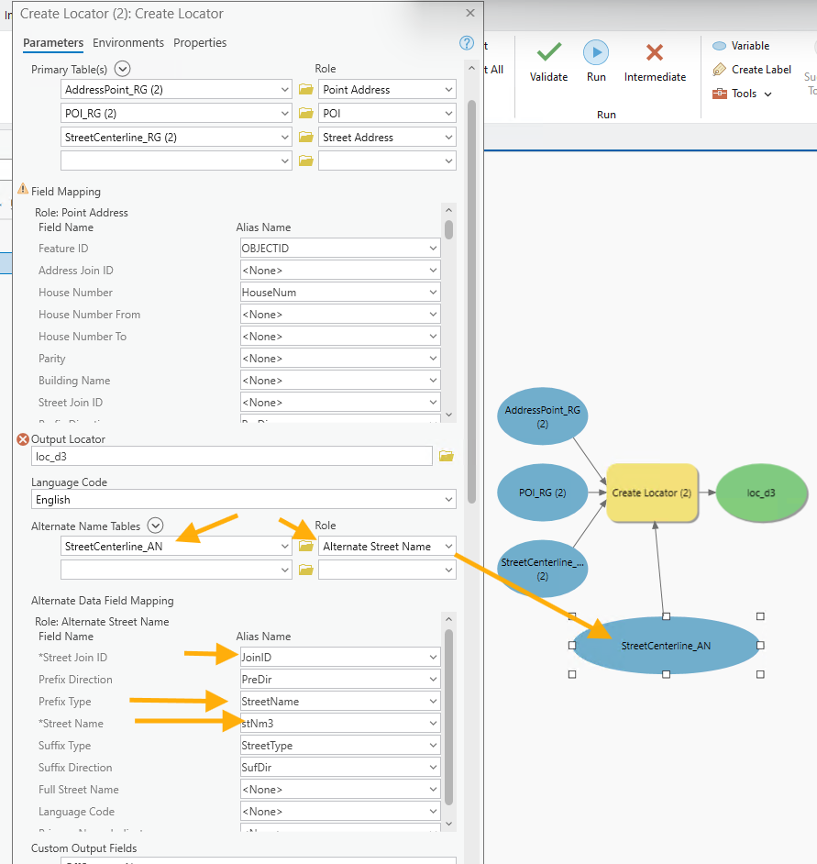The height and width of the screenshot is (864, 817).
Task: Click the Validate checkmark icon
Action: click(x=548, y=53)
